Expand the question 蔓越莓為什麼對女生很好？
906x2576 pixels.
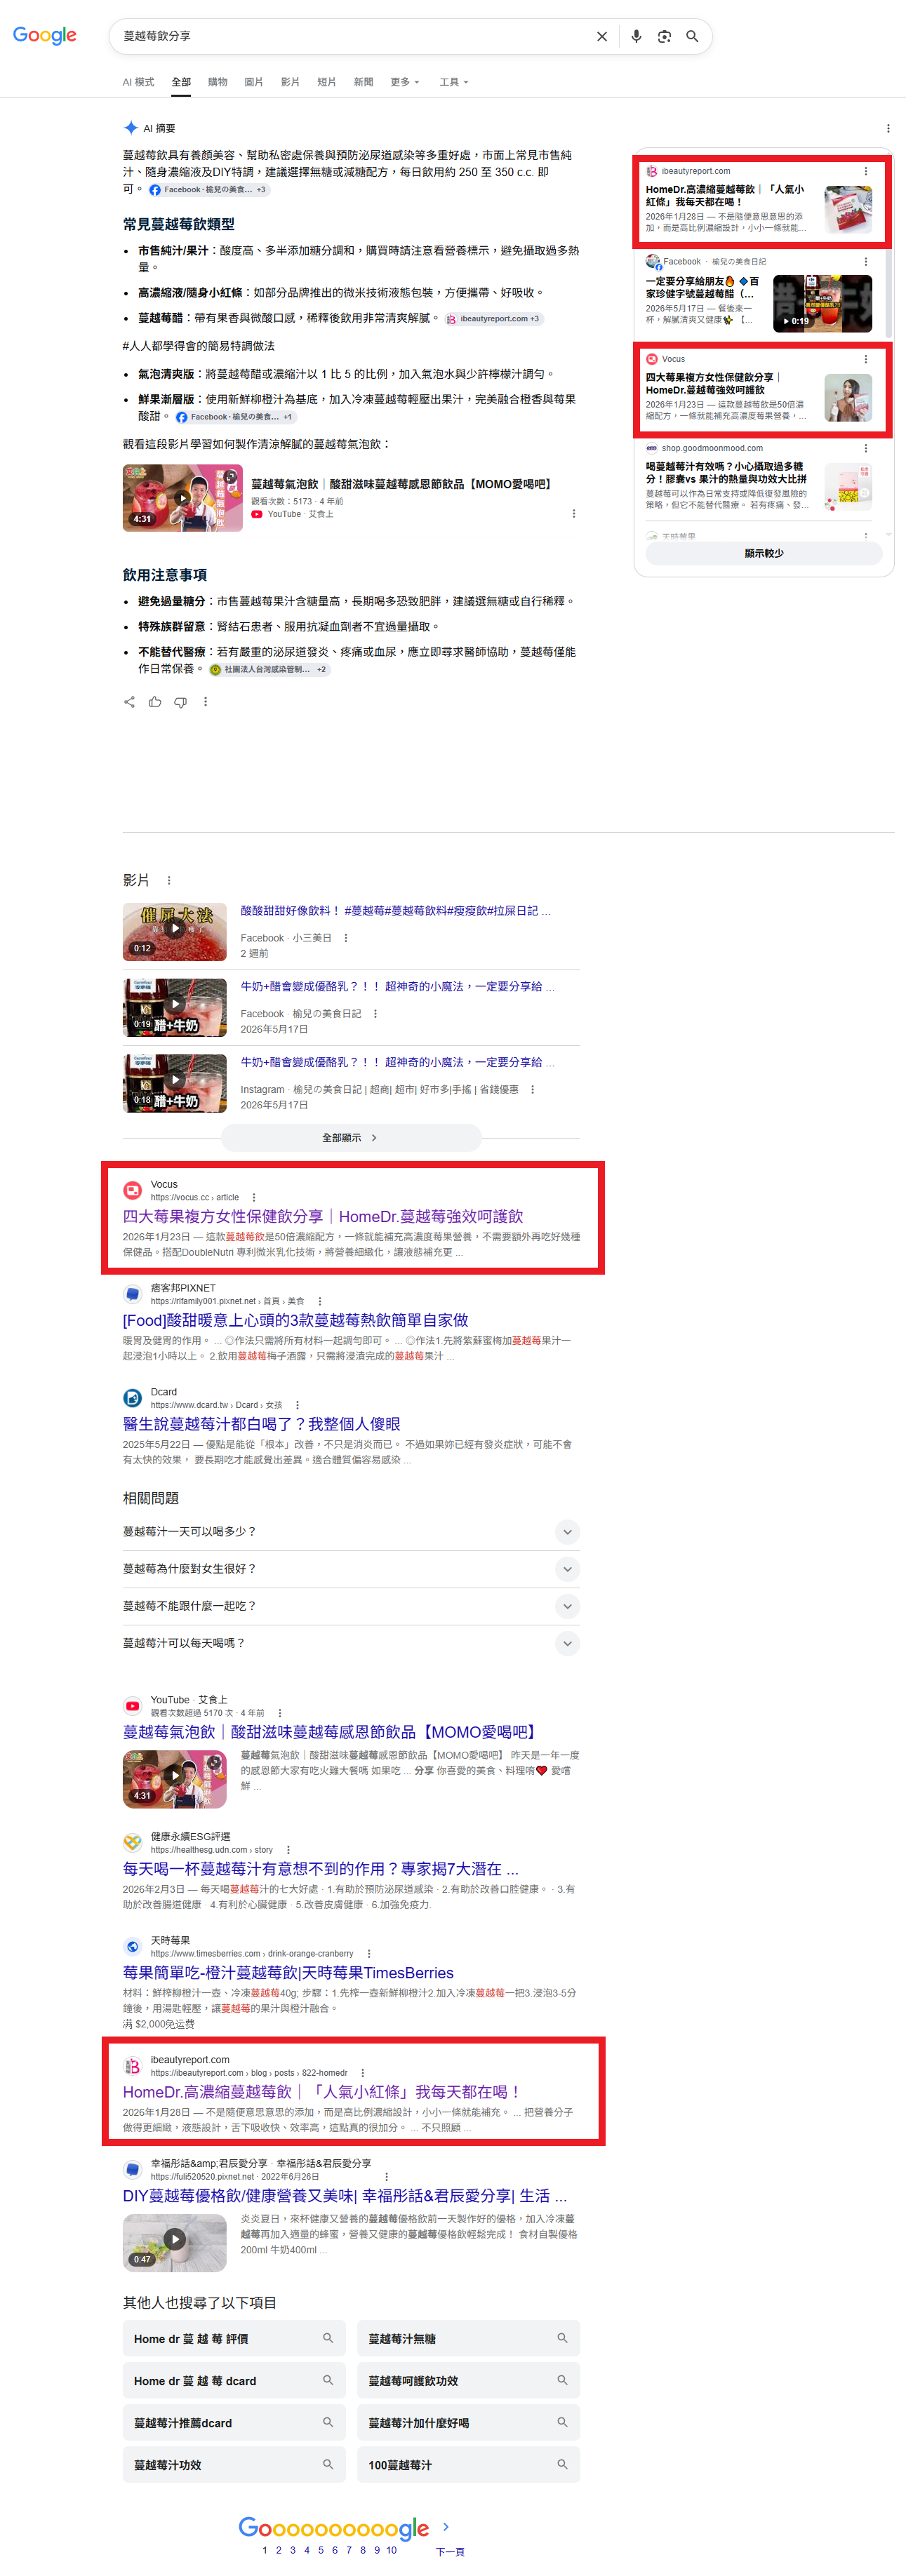[351, 1569]
